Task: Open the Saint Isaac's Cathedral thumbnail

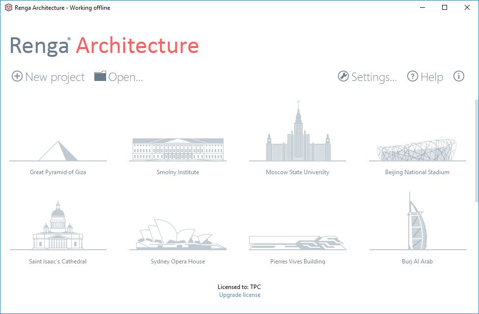Action: coord(58,225)
